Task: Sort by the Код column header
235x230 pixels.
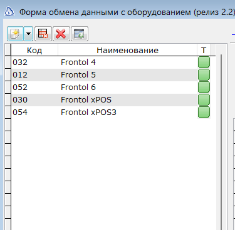Action: [x=34, y=50]
